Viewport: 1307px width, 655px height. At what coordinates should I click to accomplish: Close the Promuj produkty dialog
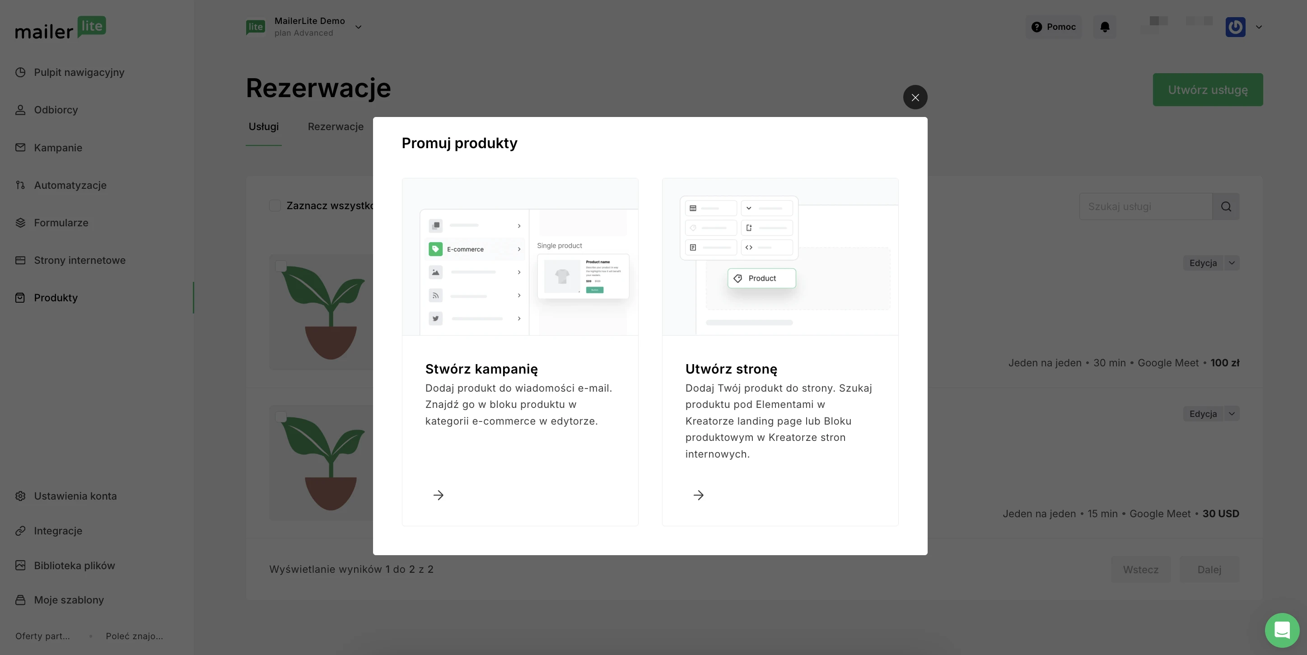point(915,98)
